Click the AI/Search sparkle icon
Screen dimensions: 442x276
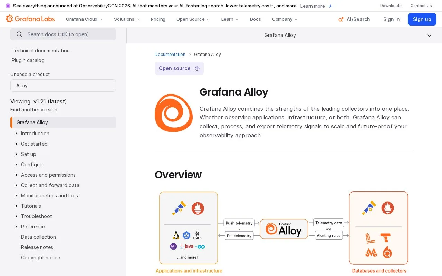(x=341, y=19)
